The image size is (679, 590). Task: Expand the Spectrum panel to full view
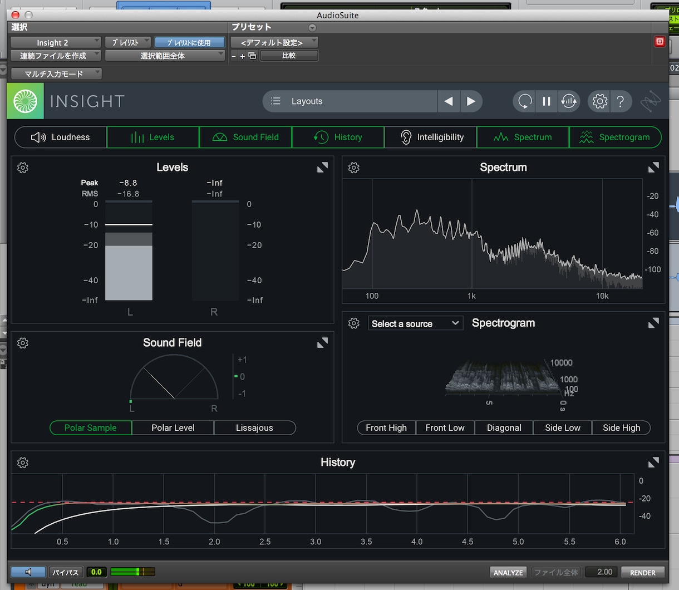653,168
